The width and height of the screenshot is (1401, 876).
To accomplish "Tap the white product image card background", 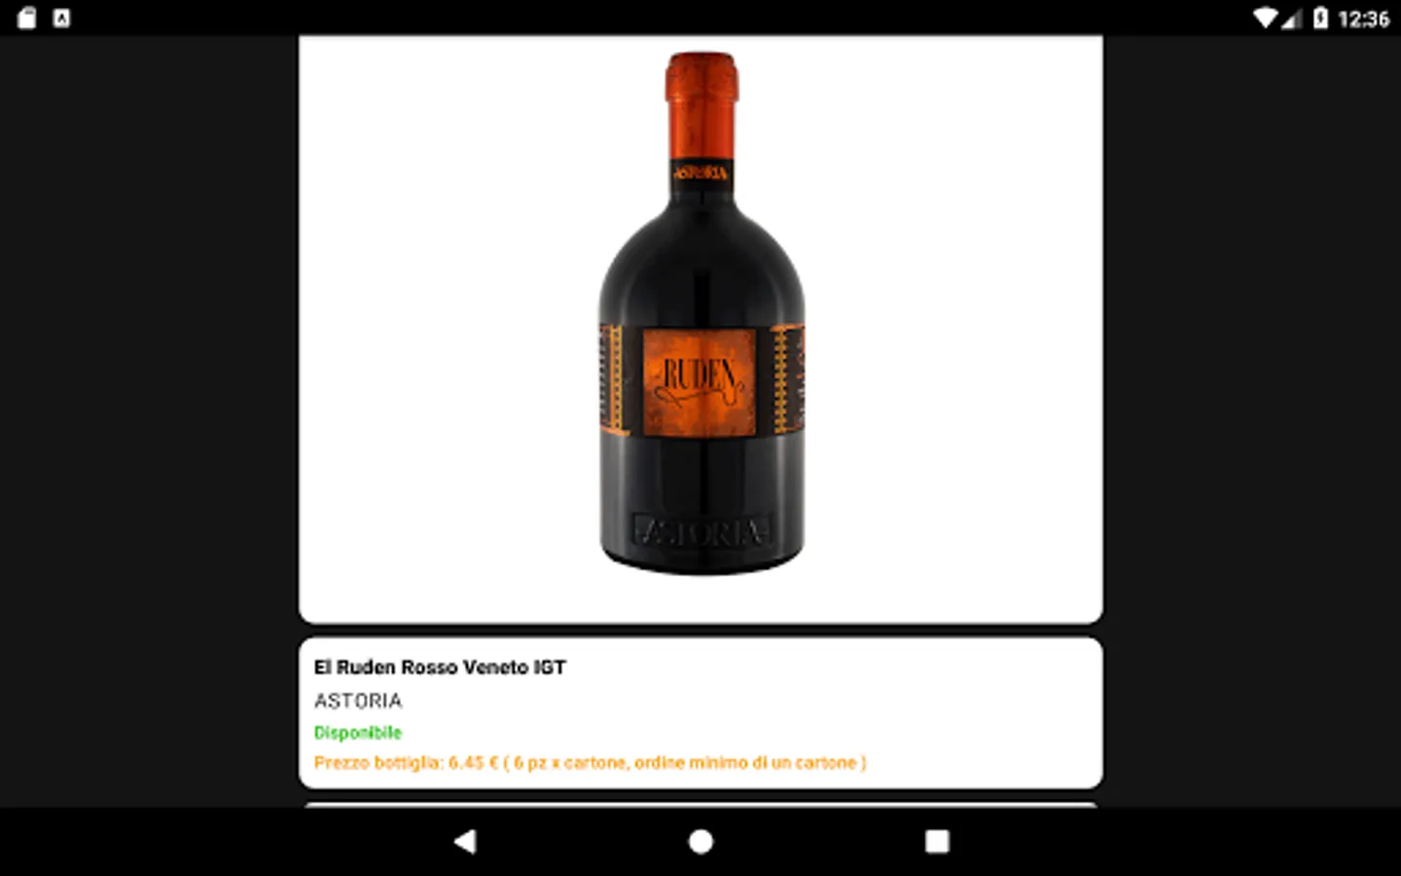I will click(x=700, y=329).
